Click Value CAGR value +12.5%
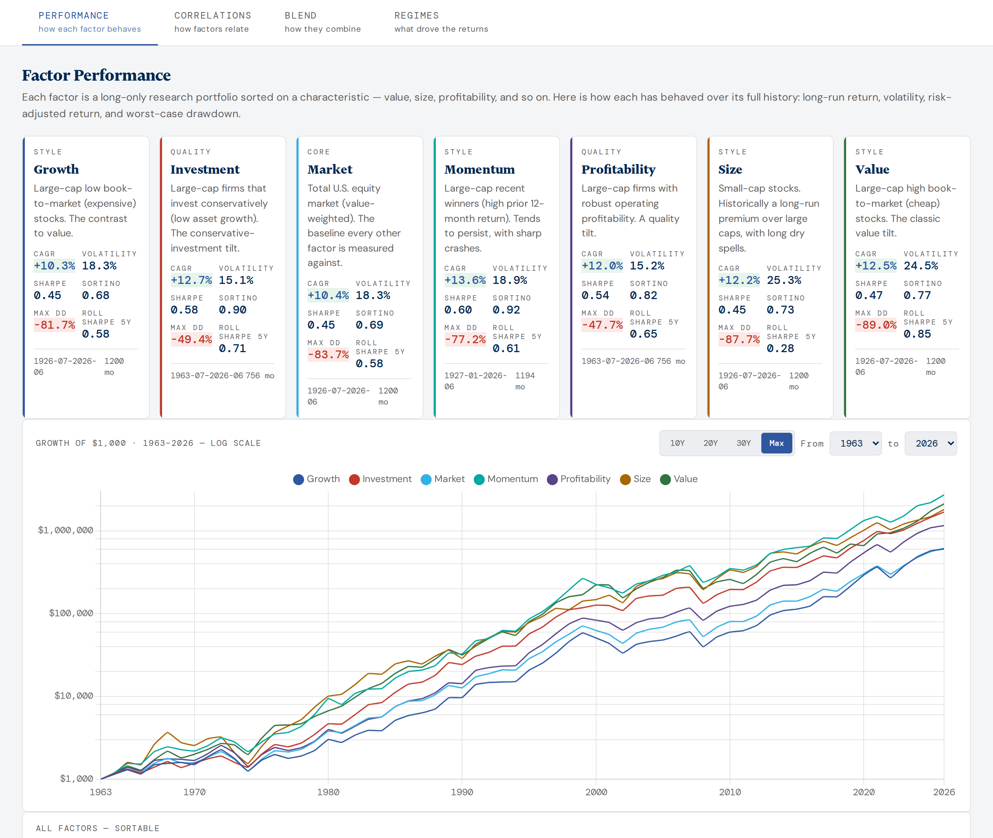The height and width of the screenshot is (838, 993). point(876,266)
